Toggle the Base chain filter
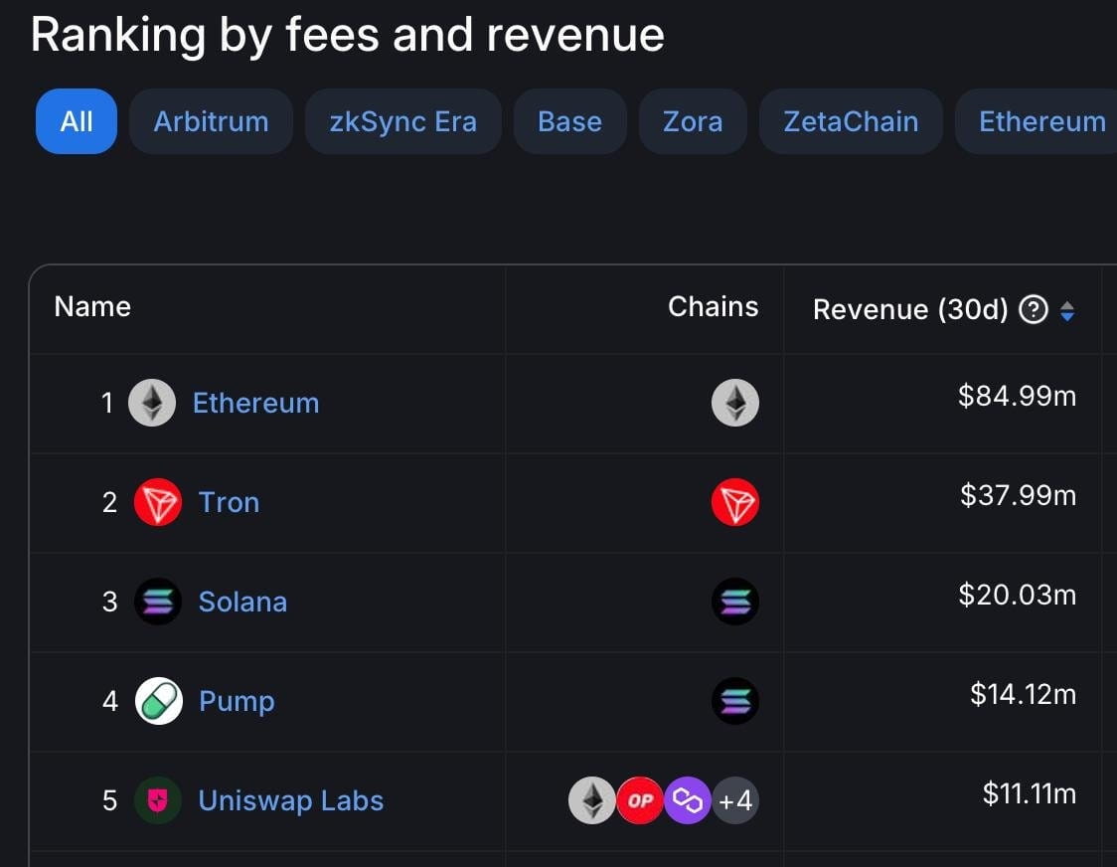1117x867 pixels. point(569,121)
